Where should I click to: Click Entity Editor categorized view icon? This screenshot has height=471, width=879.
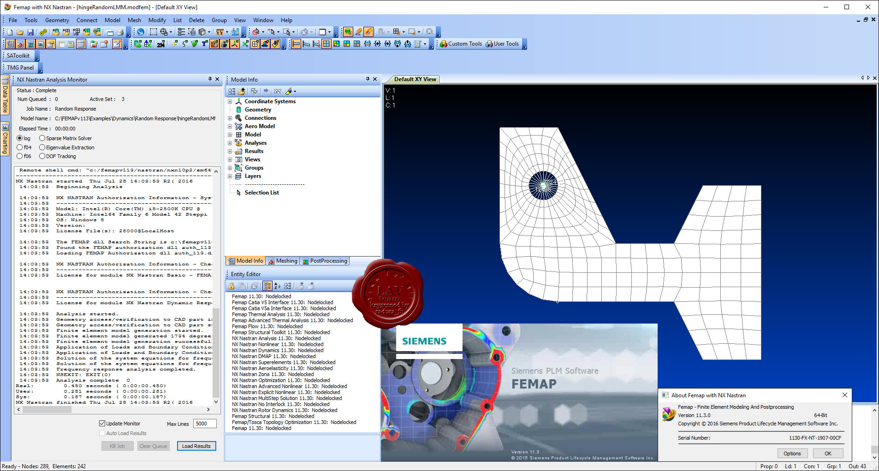(x=267, y=286)
